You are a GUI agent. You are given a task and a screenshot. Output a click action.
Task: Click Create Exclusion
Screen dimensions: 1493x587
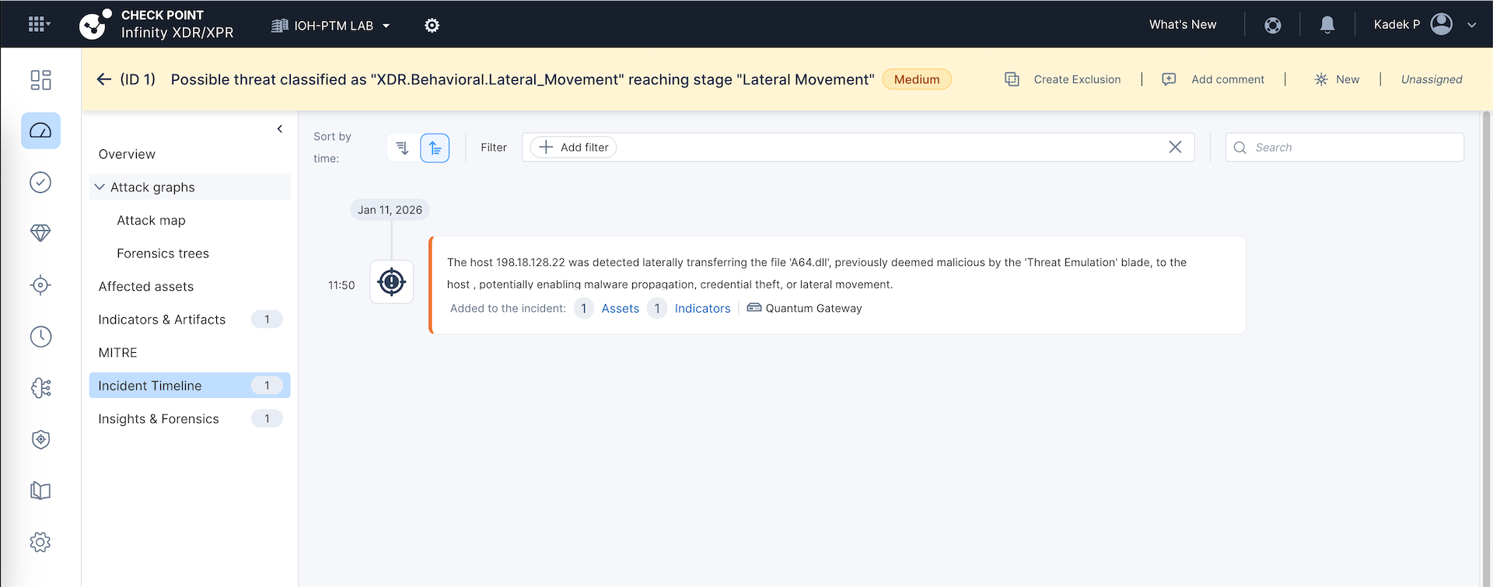tap(1076, 79)
